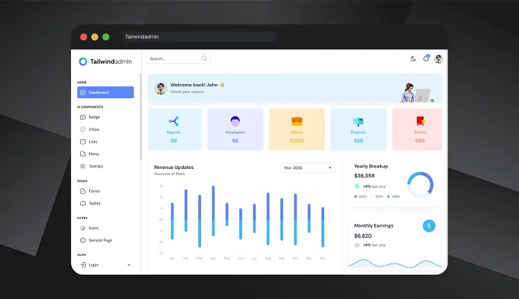Open Sample Page from sidebar

100,240
